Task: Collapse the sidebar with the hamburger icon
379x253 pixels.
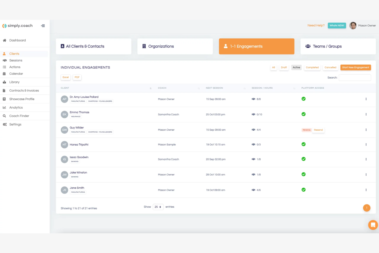Action: (x=43, y=26)
